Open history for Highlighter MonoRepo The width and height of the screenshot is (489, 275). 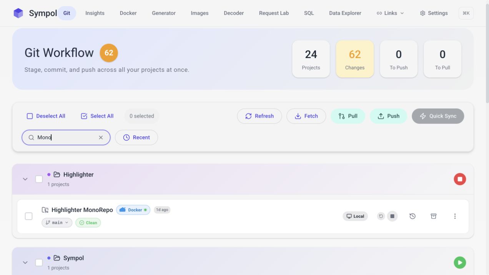click(x=412, y=216)
